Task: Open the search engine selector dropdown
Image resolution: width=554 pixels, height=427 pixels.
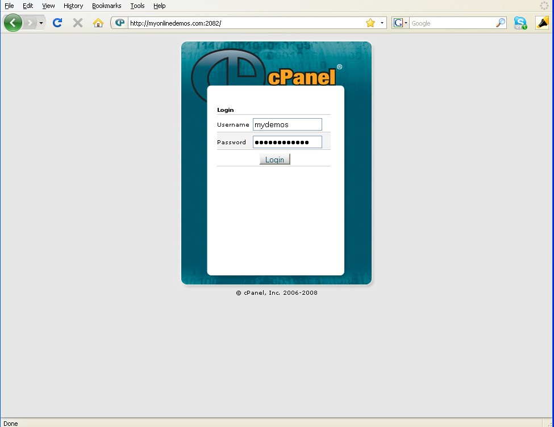Action: (406, 23)
